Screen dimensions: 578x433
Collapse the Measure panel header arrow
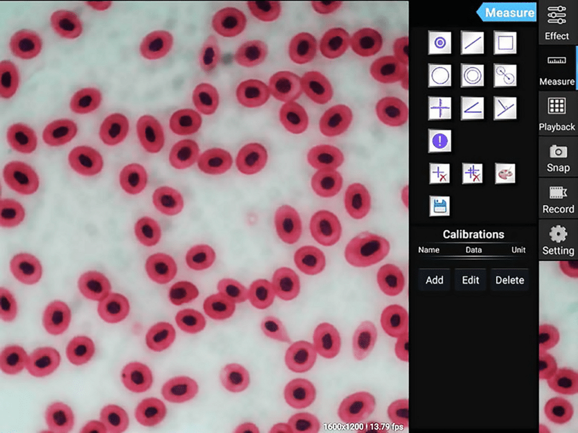point(481,12)
